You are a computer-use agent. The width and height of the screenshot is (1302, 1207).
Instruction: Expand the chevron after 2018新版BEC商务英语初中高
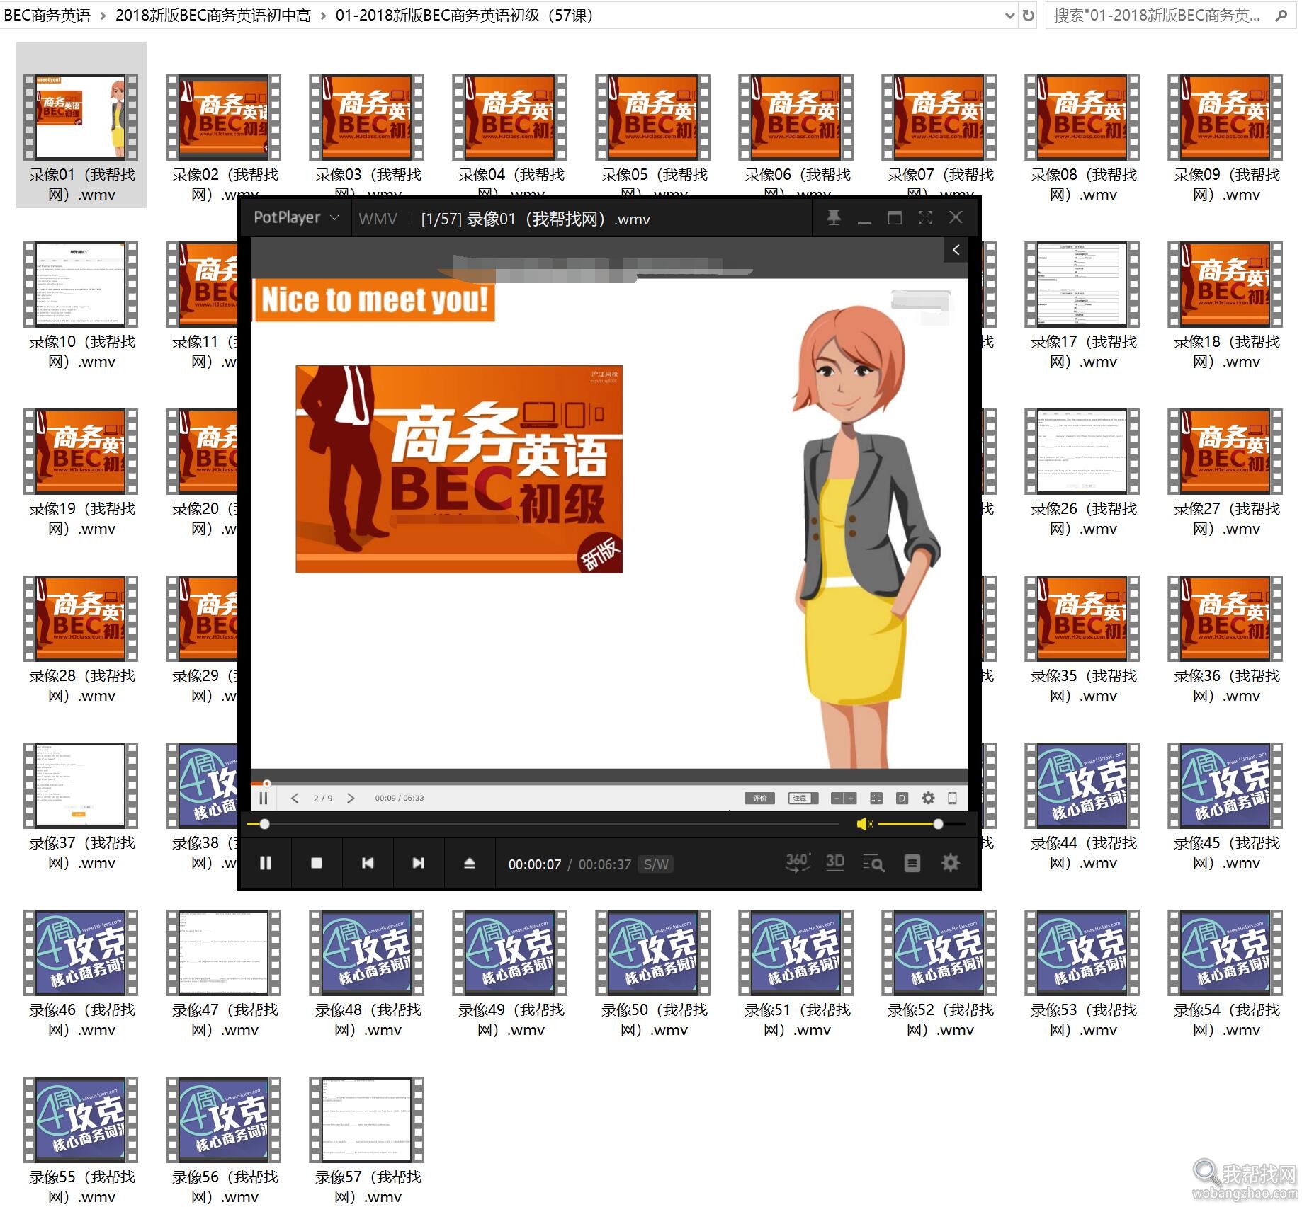pyautogui.click(x=323, y=15)
